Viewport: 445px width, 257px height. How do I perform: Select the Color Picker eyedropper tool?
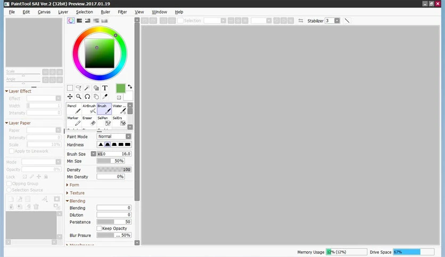click(105, 97)
